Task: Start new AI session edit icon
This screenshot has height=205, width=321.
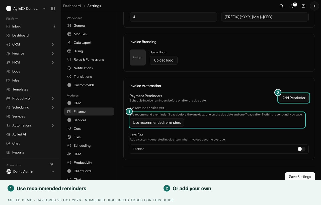Action: click(x=51, y=165)
